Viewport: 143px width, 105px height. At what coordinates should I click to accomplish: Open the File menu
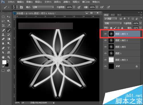tap(11, 2)
